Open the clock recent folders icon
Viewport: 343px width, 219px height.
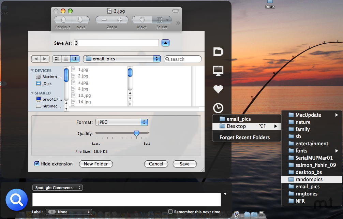tap(218, 108)
